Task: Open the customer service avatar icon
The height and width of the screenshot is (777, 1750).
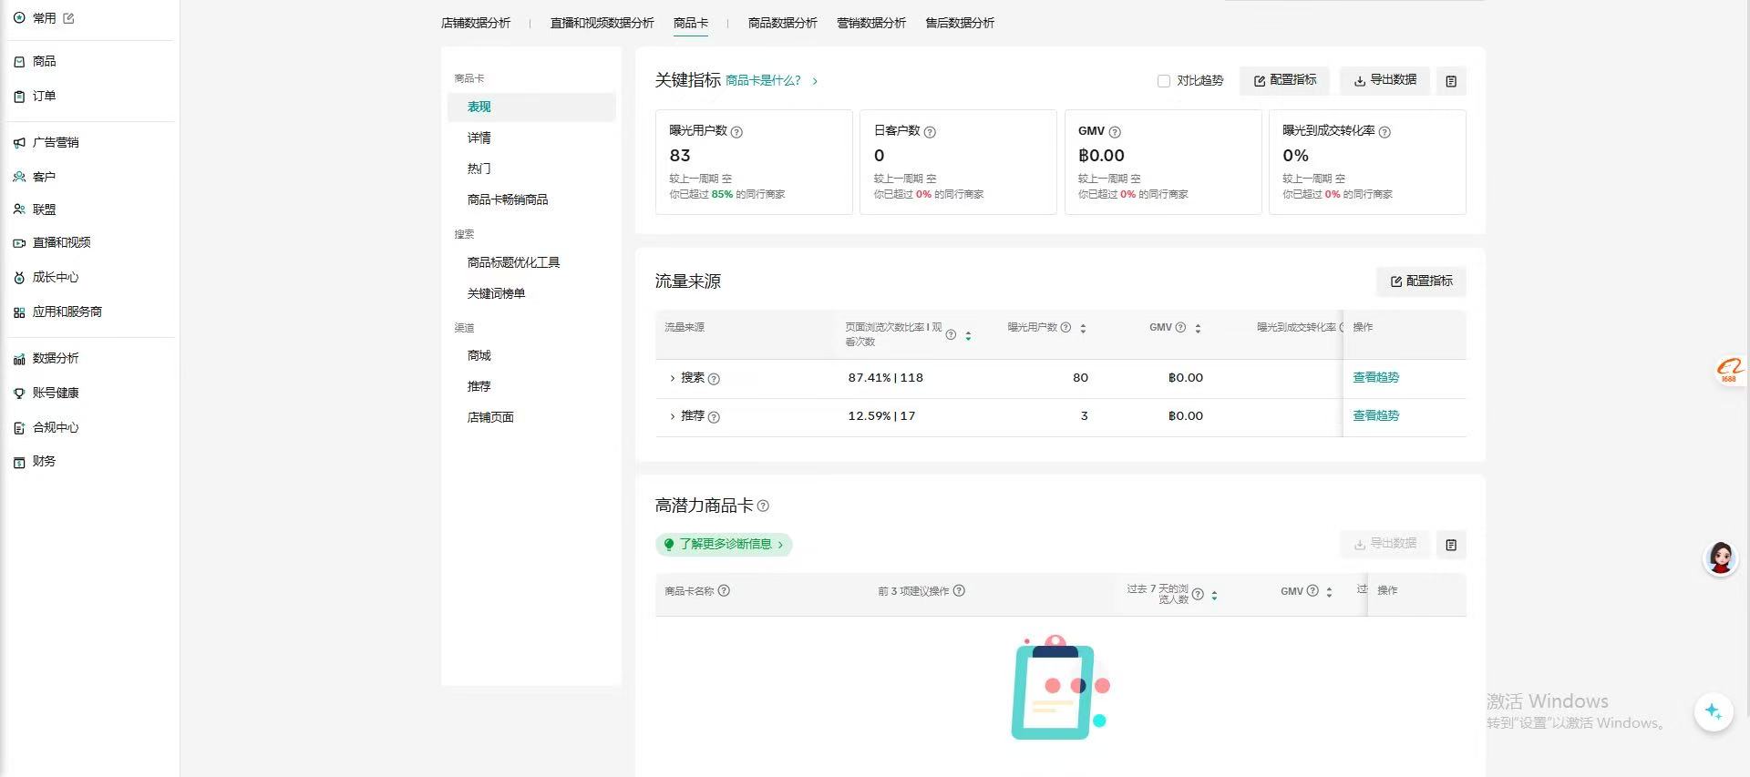Action: pos(1720,557)
